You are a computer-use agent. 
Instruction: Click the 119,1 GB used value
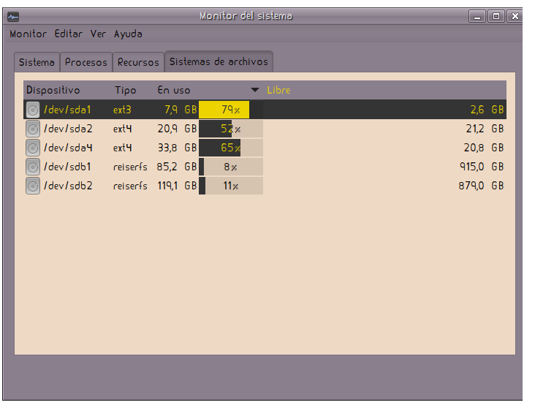tap(177, 186)
